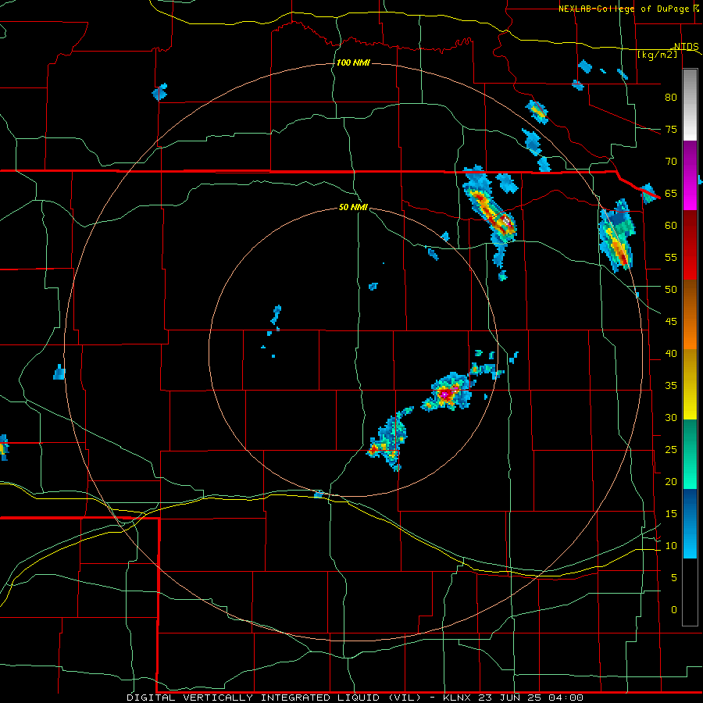Select the 10 value on the VIL scale
Screen dimensions: 703x703
671,546
